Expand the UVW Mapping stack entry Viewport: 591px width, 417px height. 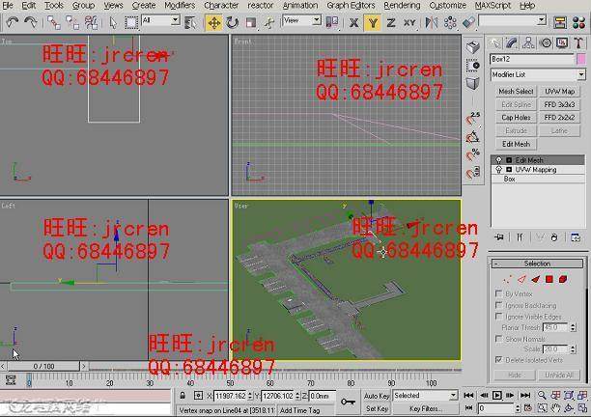509,170
